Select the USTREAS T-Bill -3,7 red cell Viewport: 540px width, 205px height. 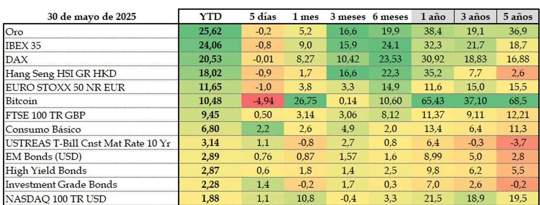[518, 143]
